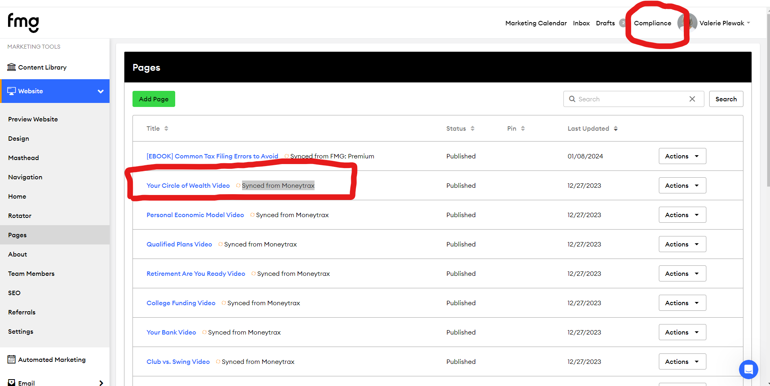This screenshot has width=770, height=386.
Task: Click sync icon beside Club vs. Swing Video
Action: coord(218,361)
